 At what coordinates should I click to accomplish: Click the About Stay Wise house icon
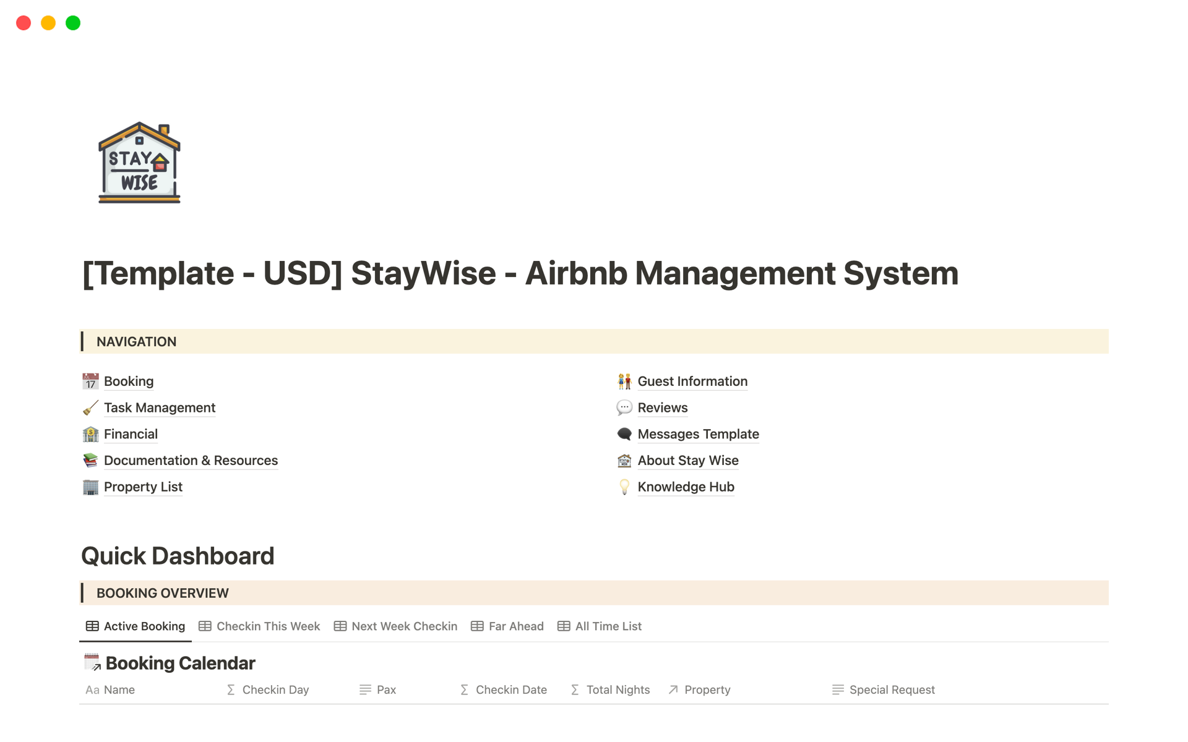624,461
